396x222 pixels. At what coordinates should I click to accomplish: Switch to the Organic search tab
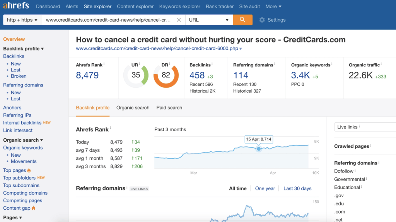tap(133, 108)
